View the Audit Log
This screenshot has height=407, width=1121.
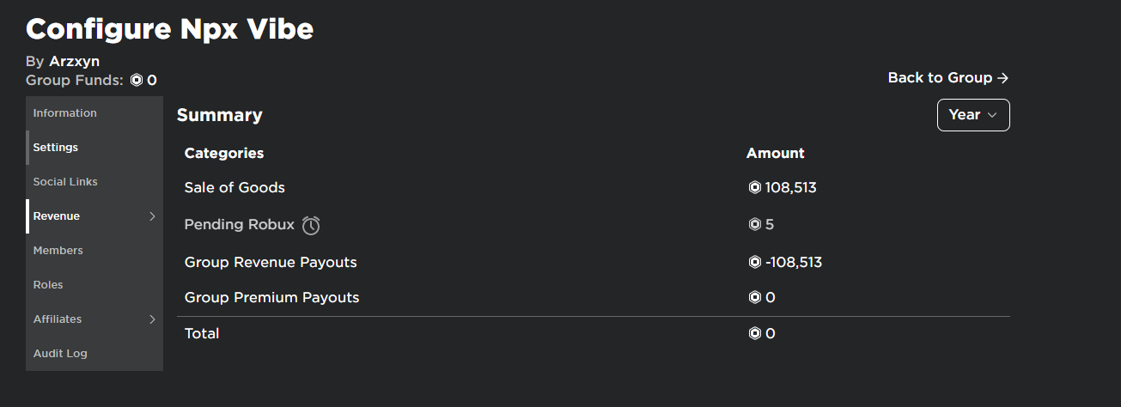(60, 354)
